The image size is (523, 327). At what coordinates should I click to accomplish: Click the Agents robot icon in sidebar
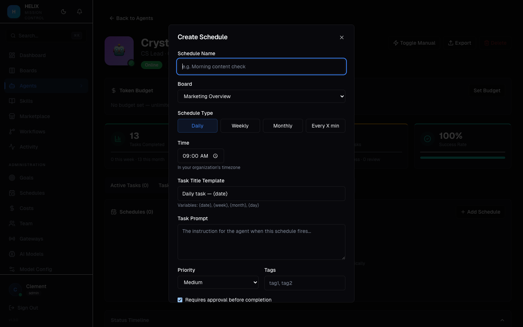tap(12, 86)
